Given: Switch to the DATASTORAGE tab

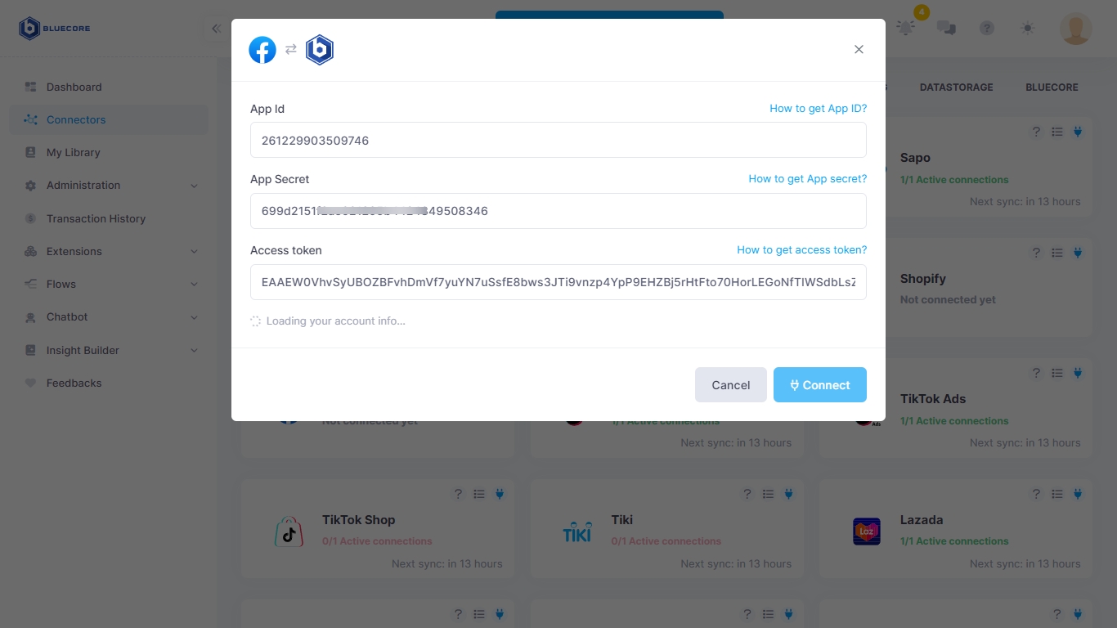Looking at the screenshot, I should (x=956, y=87).
